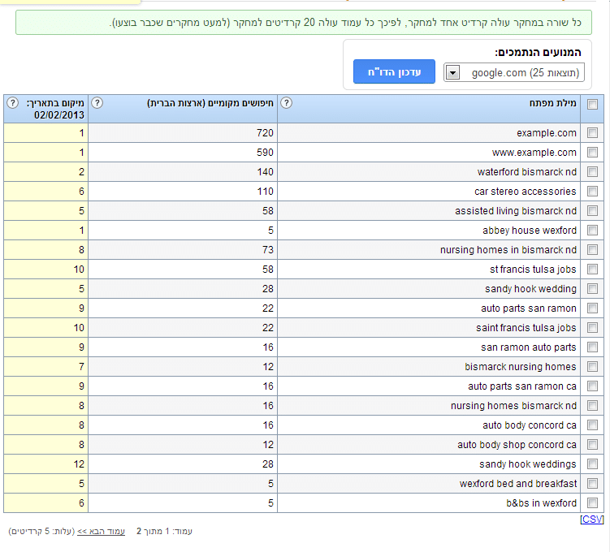Check st francis tulsa jobs box

pos(592,269)
